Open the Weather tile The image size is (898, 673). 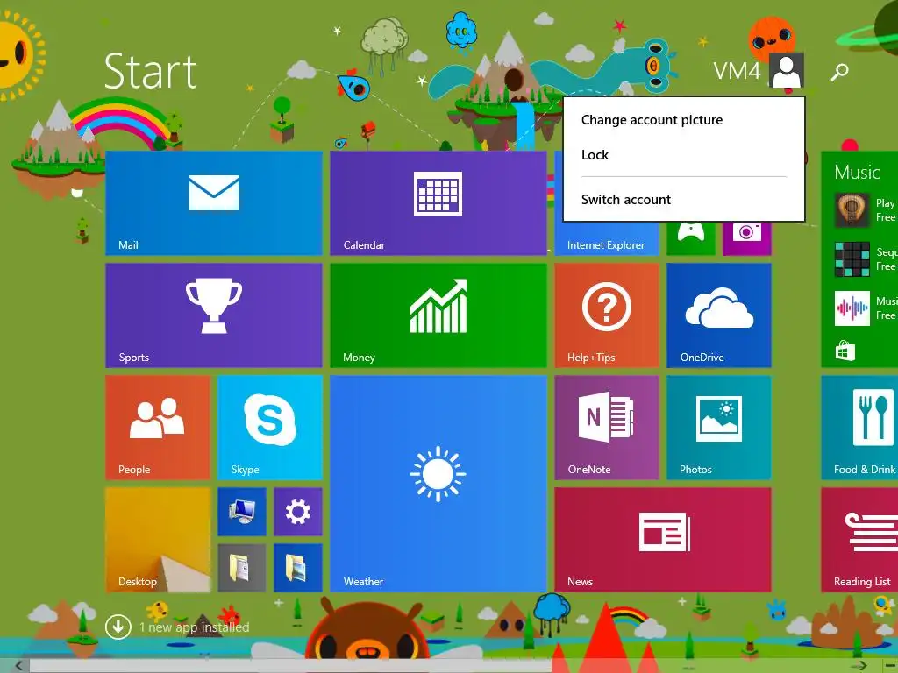coord(438,484)
